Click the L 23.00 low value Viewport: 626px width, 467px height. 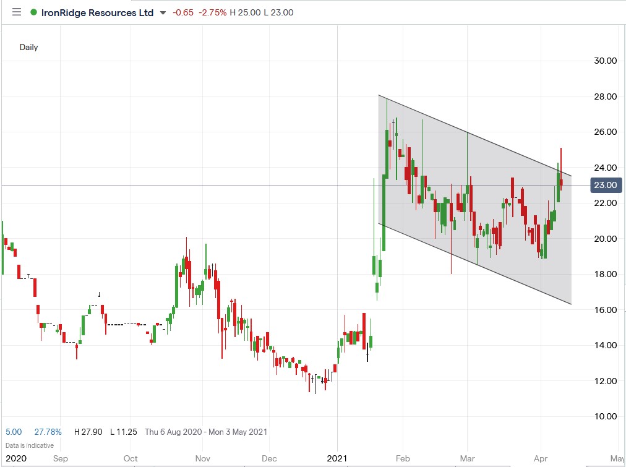coord(278,12)
